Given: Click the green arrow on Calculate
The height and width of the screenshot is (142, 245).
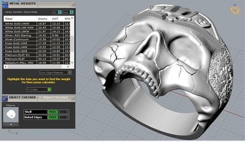Looking at the screenshot, I should [49, 89].
